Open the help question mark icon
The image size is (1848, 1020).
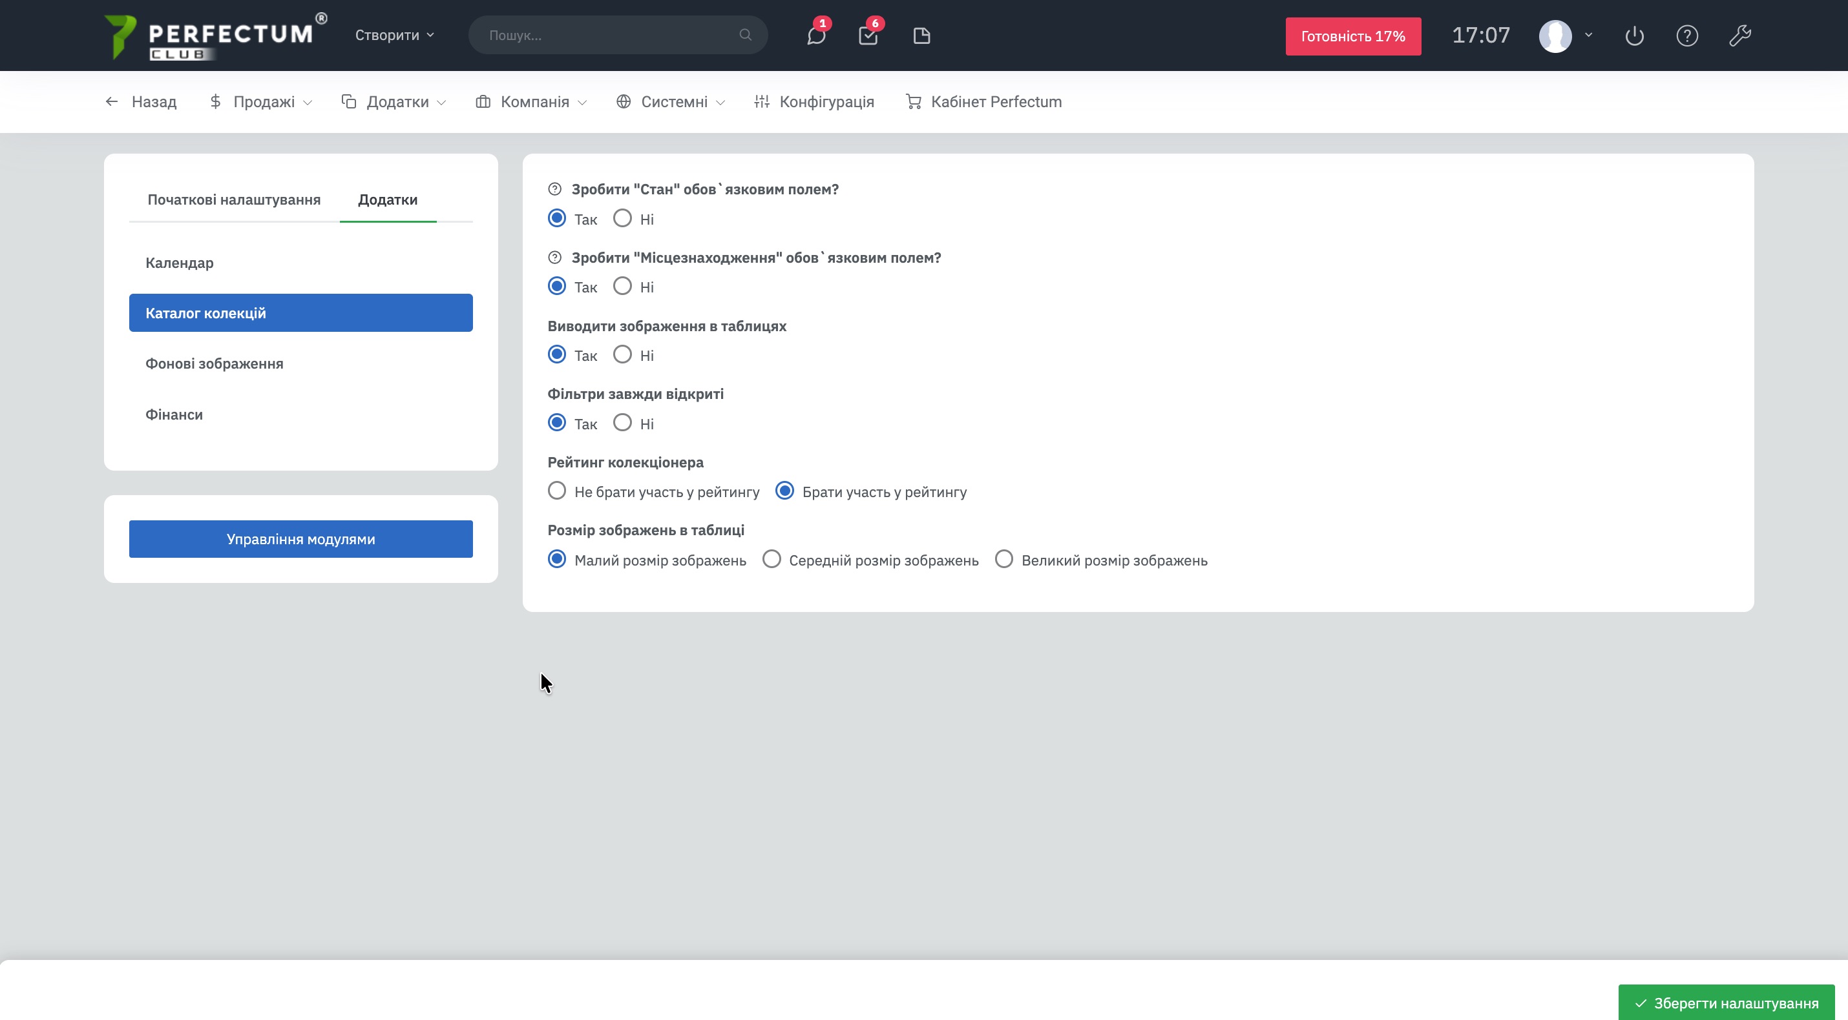(1686, 35)
